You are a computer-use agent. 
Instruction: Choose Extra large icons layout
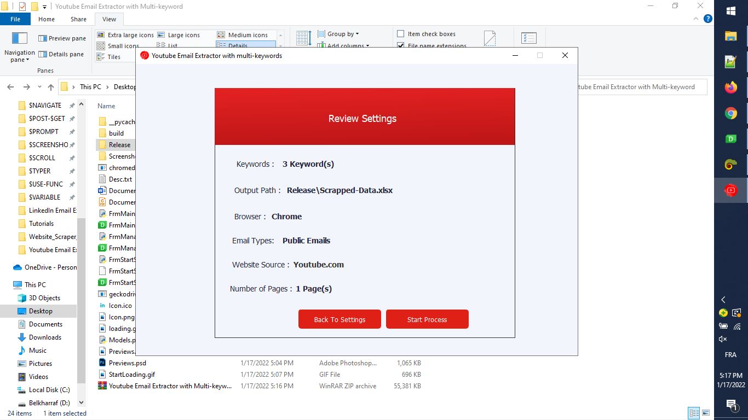[125, 35]
